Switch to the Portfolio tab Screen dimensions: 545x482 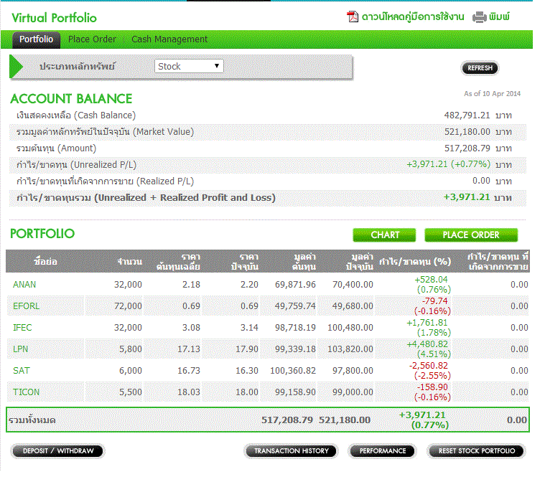coord(36,39)
